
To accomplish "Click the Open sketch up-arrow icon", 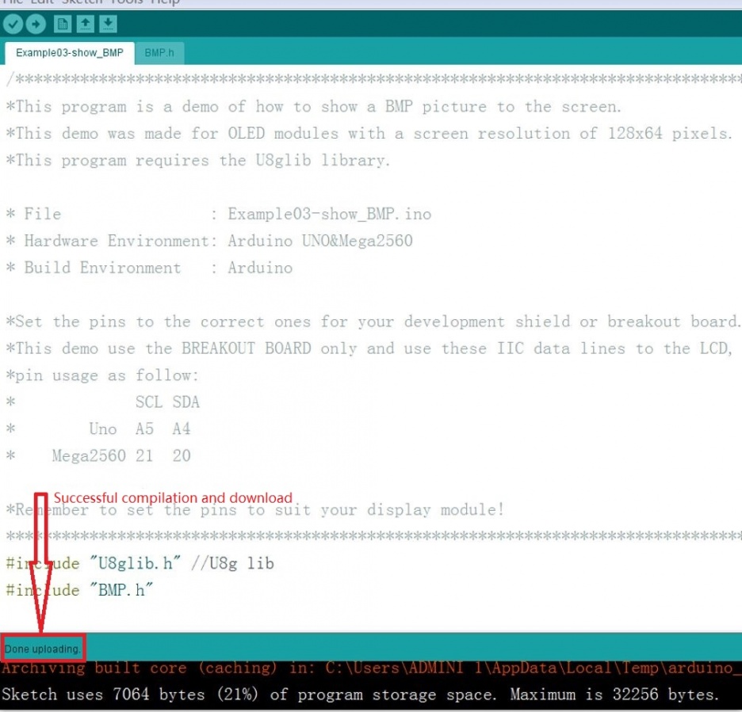I will (86, 24).
